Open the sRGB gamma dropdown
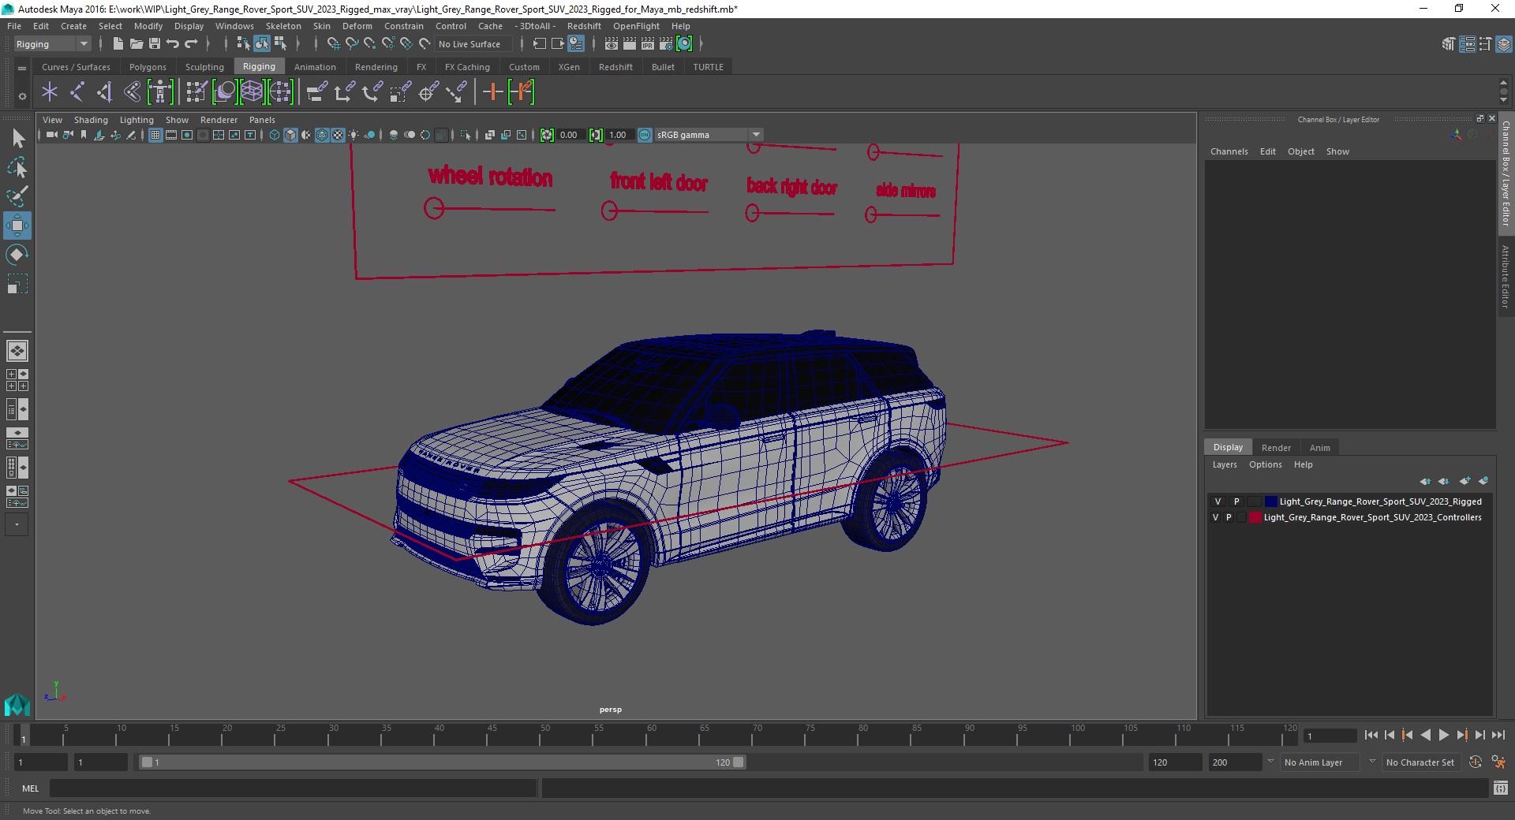Screen dimensions: 1515x820 point(708,135)
